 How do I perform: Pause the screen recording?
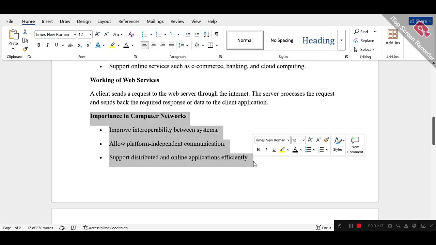[351, 226]
